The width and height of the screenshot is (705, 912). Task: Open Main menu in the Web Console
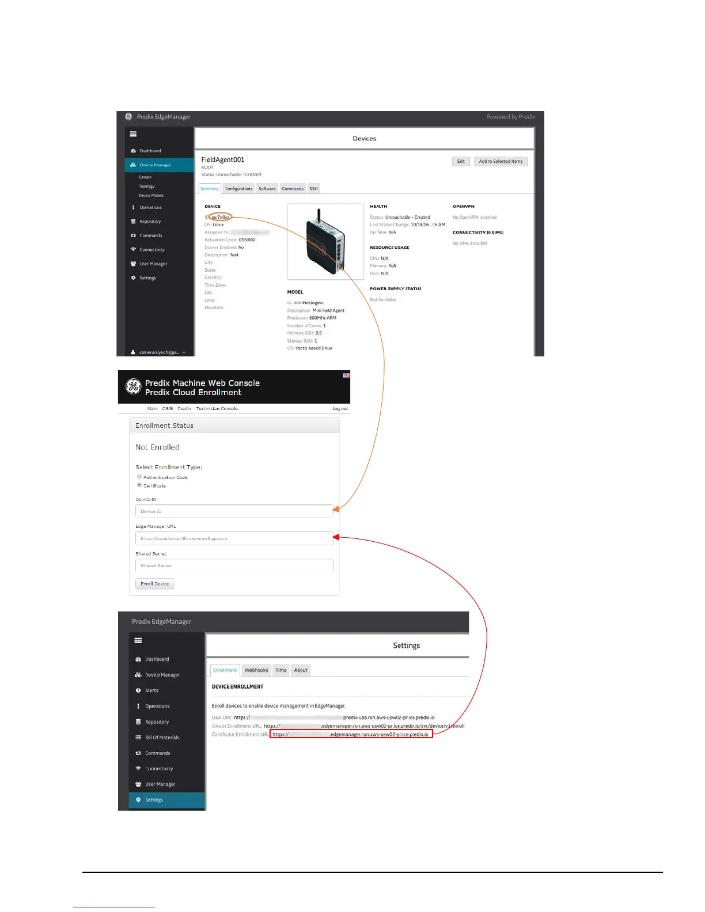[152, 408]
